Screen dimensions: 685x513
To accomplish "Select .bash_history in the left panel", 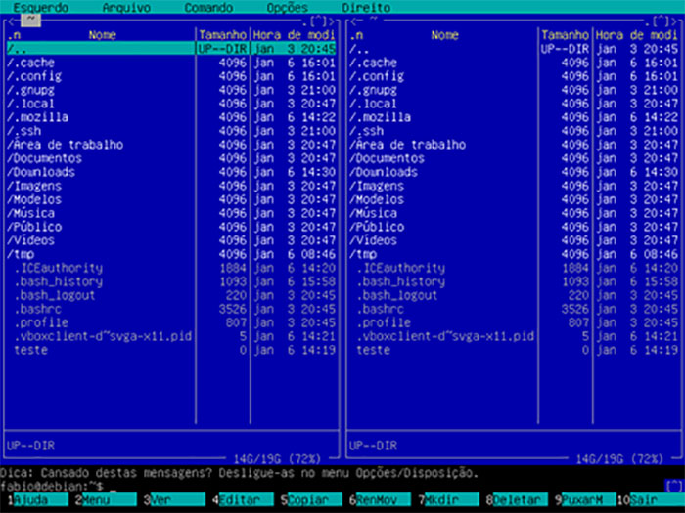I will point(171,281).
